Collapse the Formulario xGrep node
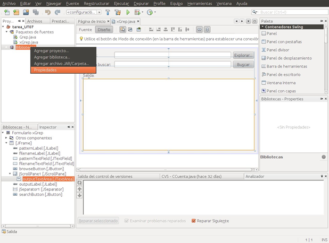Image resolution: width=329 pixels, height=243 pixels. pyautogui.click(x=3, y=133)
